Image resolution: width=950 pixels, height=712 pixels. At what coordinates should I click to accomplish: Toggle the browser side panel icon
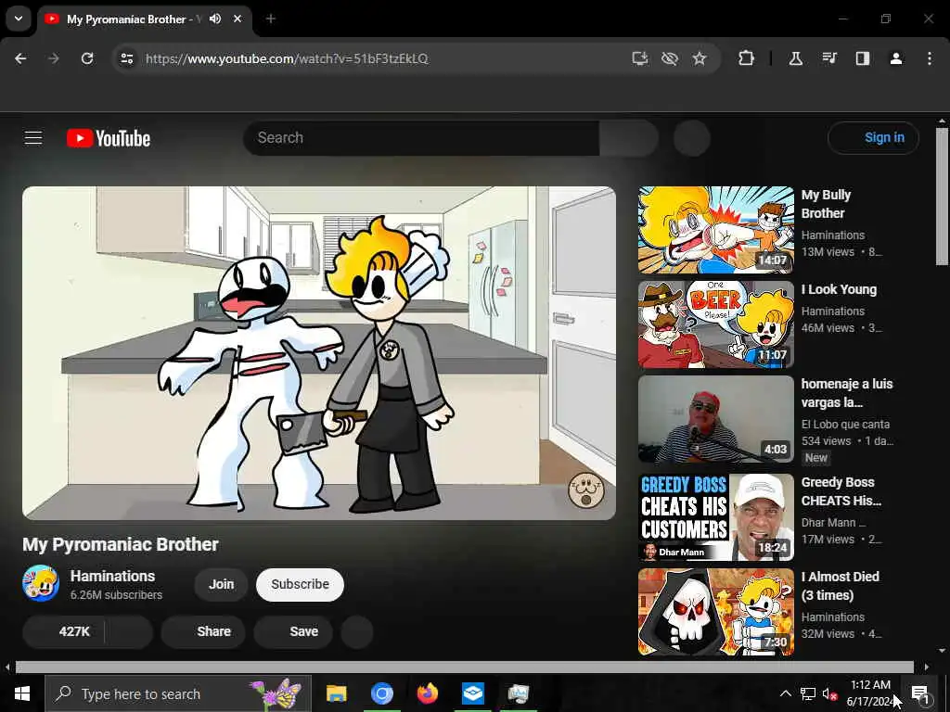click(863, 58)
